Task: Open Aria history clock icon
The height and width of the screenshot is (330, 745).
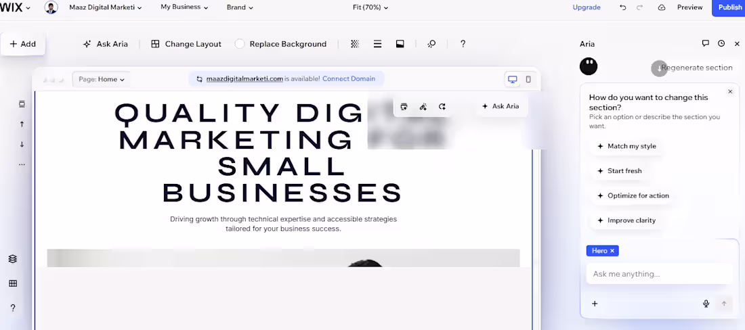Action: click(721, 44)
